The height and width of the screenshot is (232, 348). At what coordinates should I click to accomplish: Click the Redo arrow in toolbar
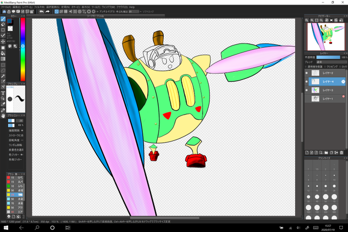(48, 12)
